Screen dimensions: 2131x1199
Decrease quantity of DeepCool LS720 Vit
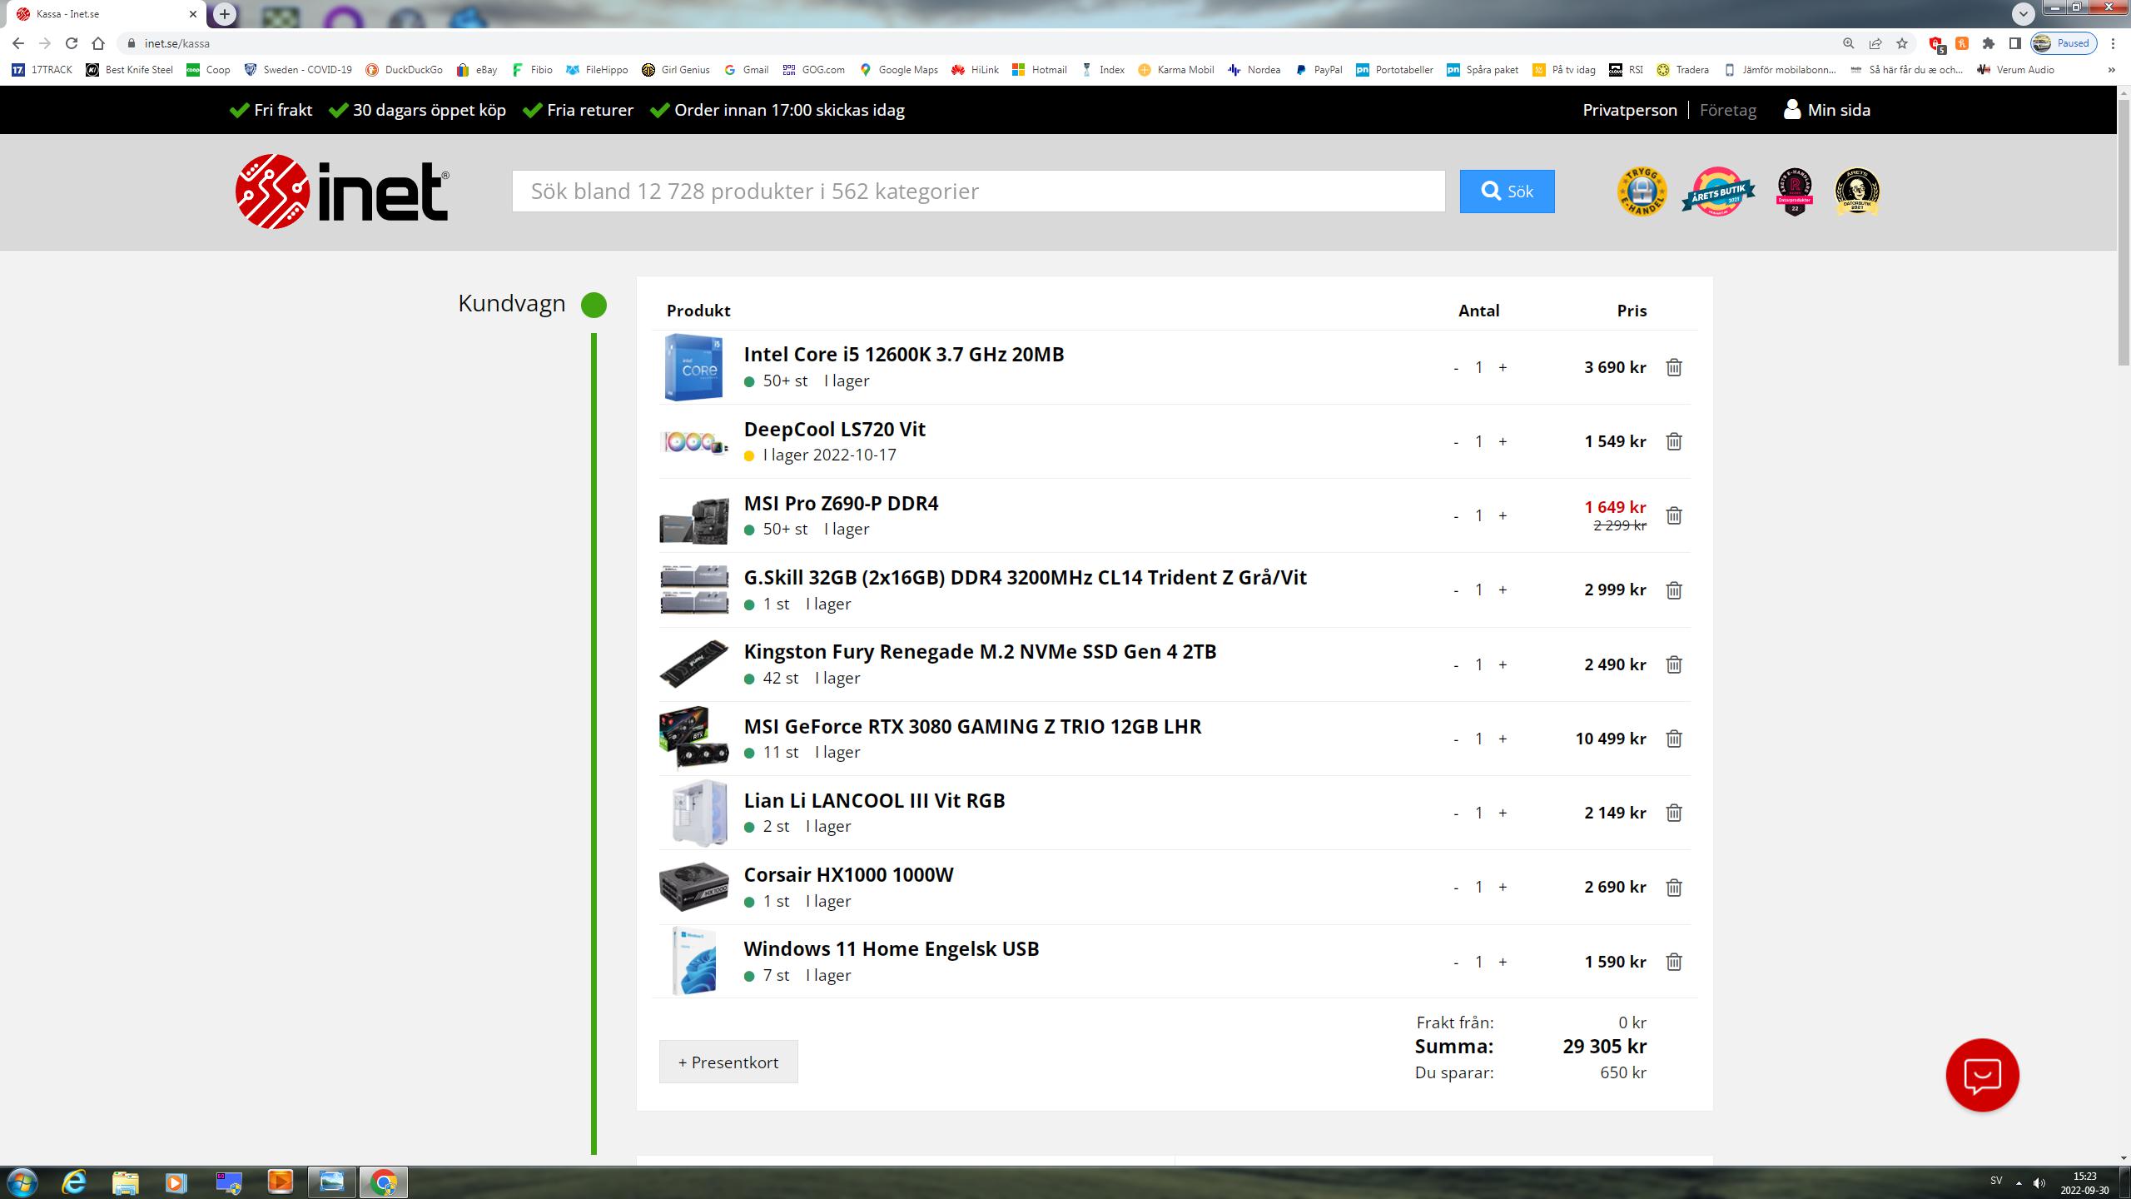[1456, 442]
